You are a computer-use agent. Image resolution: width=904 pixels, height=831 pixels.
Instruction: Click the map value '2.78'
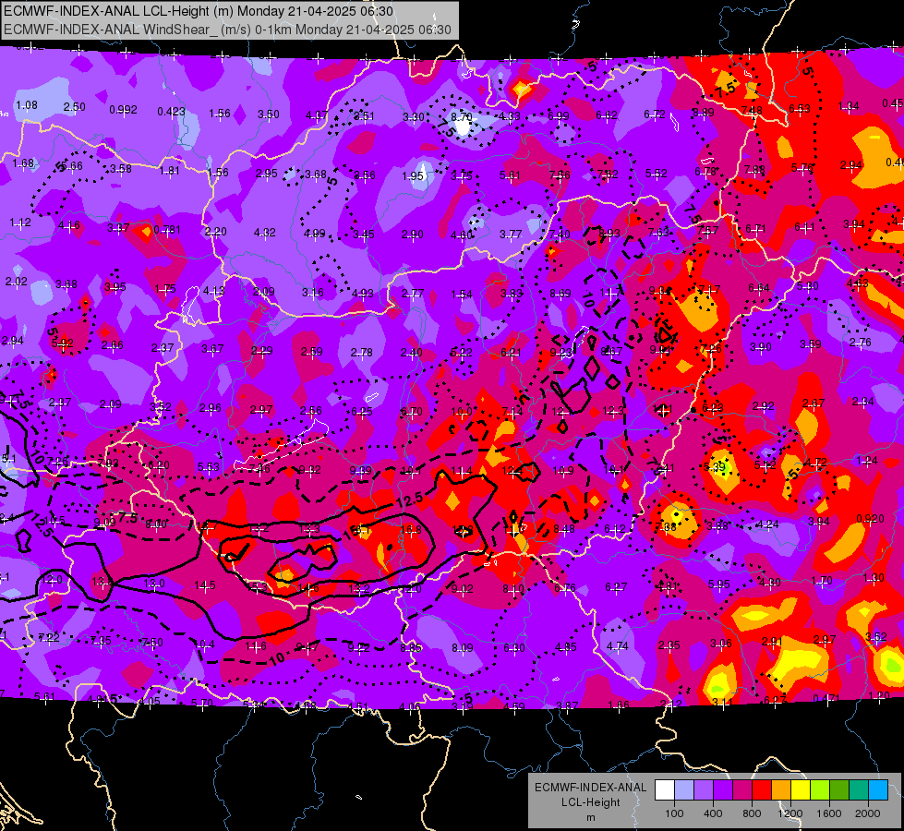(x=361, y=353)
